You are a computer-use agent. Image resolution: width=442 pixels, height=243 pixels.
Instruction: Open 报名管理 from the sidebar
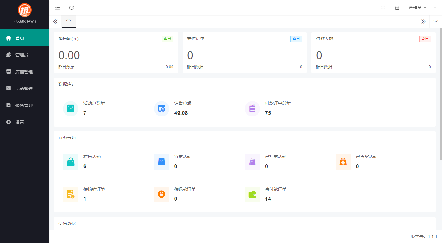click(25, 105)
